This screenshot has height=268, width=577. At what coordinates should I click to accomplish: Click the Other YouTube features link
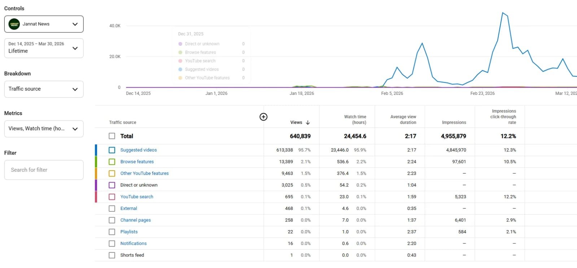pyautogui.click(x=144, y=173)
